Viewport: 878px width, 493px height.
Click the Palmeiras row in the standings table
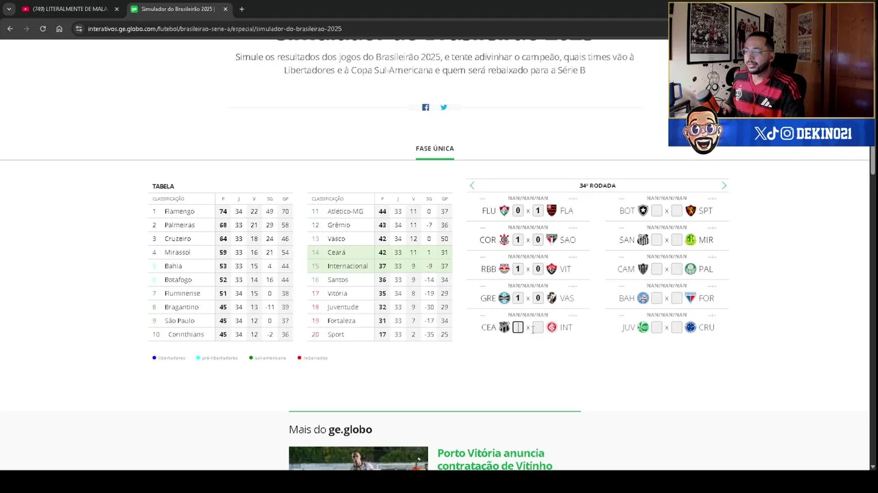[x=222, y=225]
